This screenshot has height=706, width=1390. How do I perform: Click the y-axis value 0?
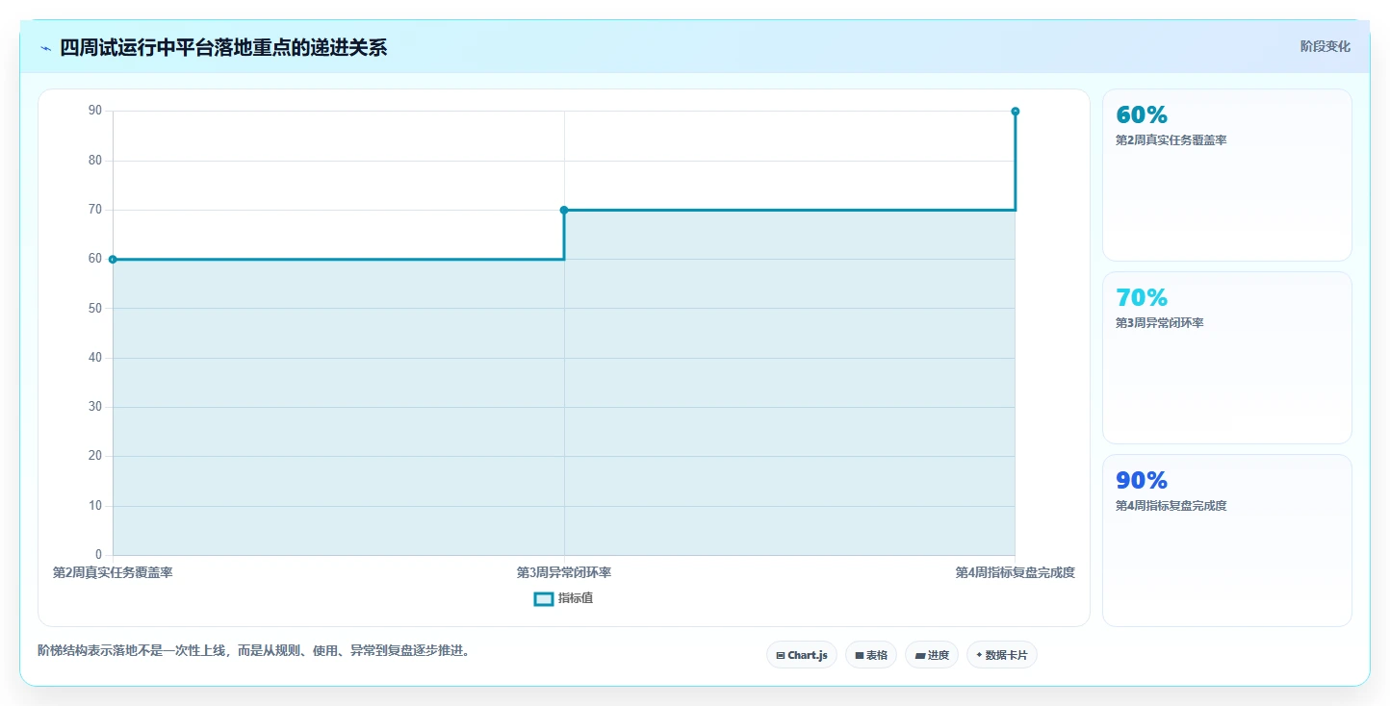tap(98, 555)
